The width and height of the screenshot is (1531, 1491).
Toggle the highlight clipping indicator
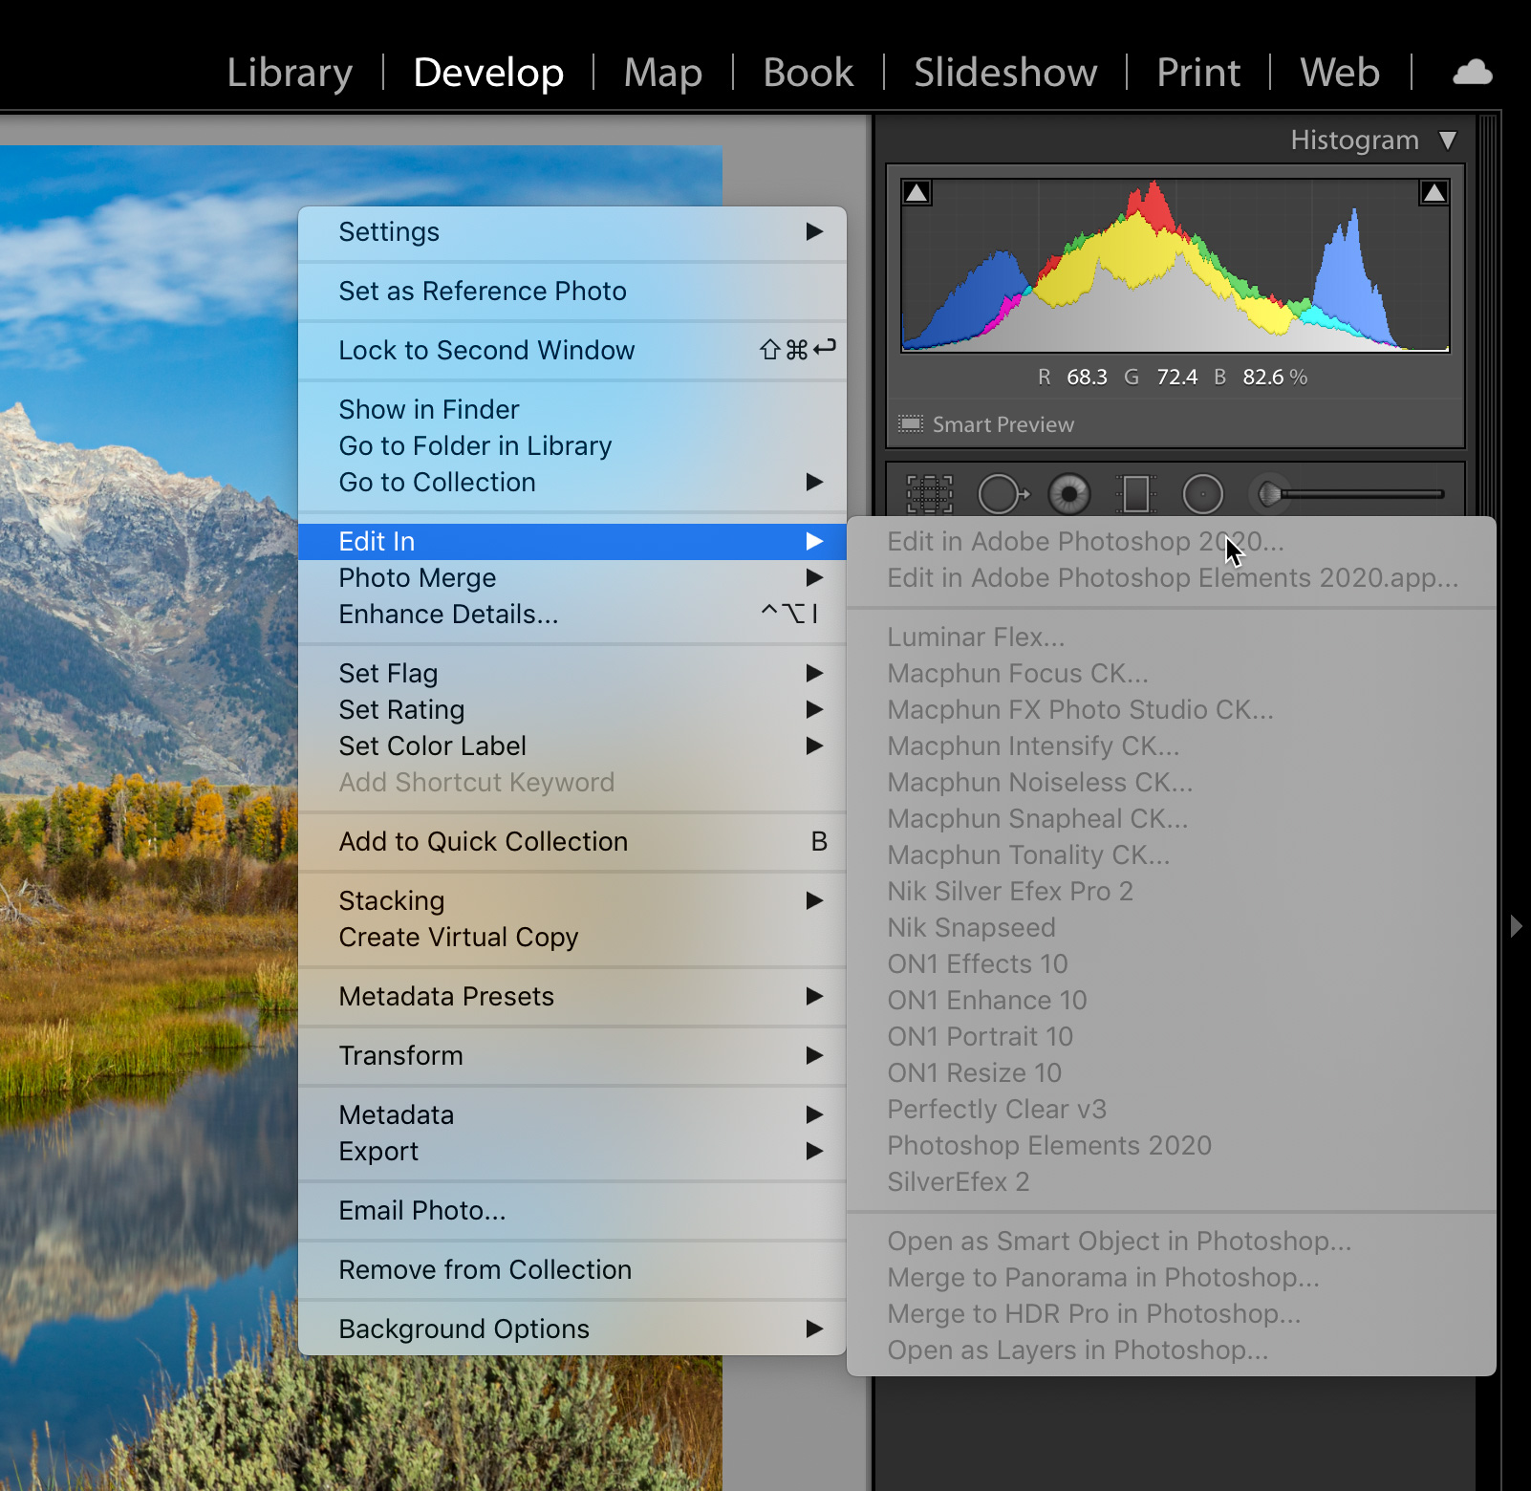[x=1433, y=192]
